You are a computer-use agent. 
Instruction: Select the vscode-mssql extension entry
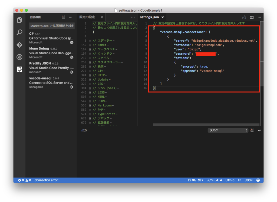coord(51,82)
